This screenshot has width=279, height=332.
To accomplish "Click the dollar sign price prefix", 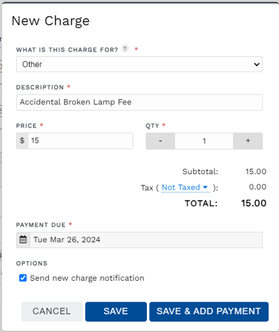I will [x=22, y=141].
